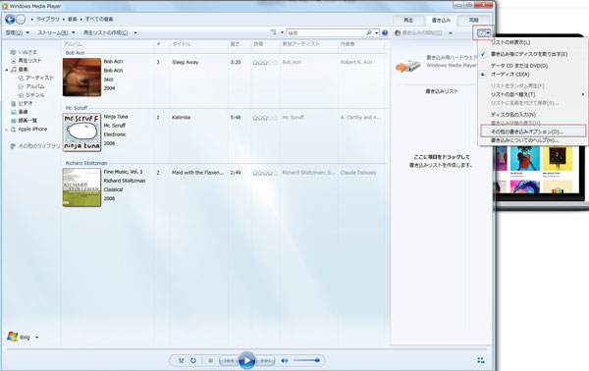
Task: Rate Kalimba with the stars
Action: pyautogui.click(x=265, y=118)
